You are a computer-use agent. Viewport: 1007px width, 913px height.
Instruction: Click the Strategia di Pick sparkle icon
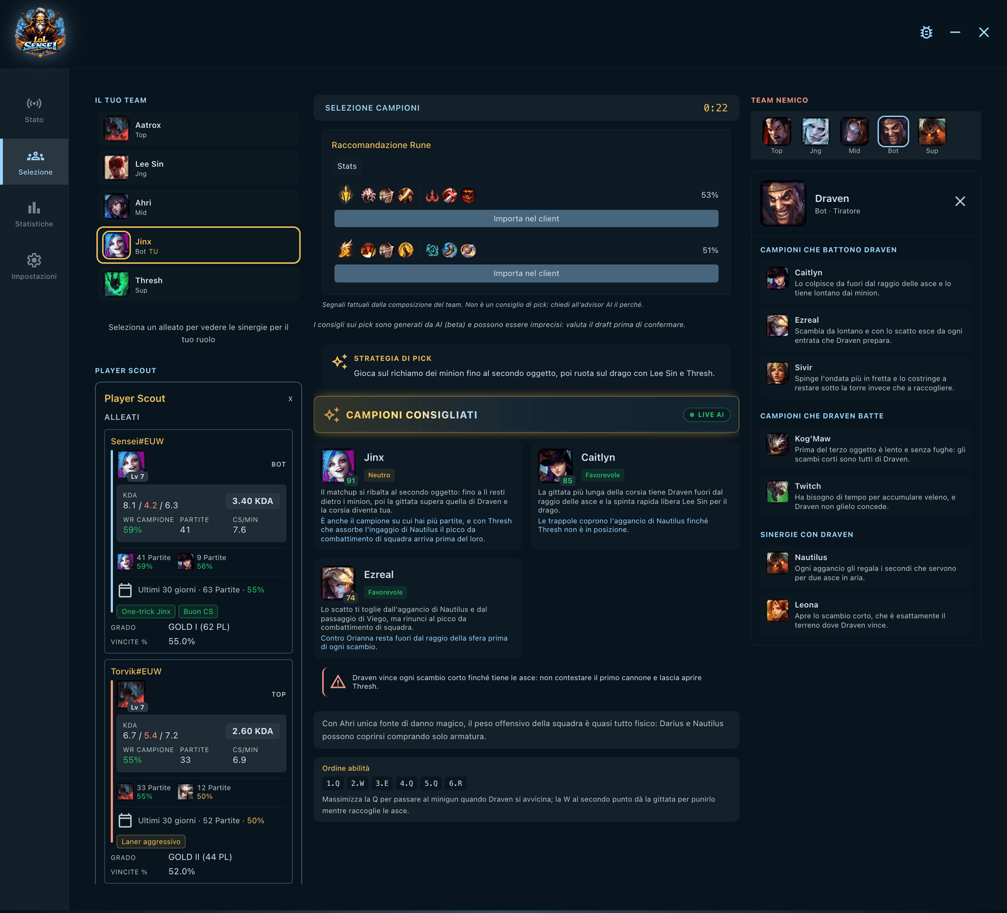pyautogui.click(x=340, y=362)
